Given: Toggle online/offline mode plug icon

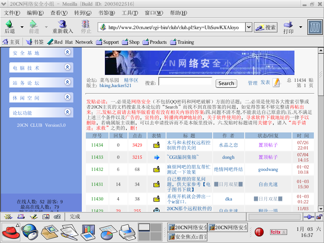Looking at the screenshot, I should (x=309, y=217).
